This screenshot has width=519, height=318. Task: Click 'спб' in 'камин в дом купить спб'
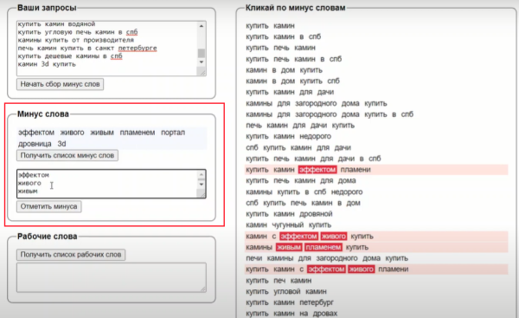tap(333, 81)
